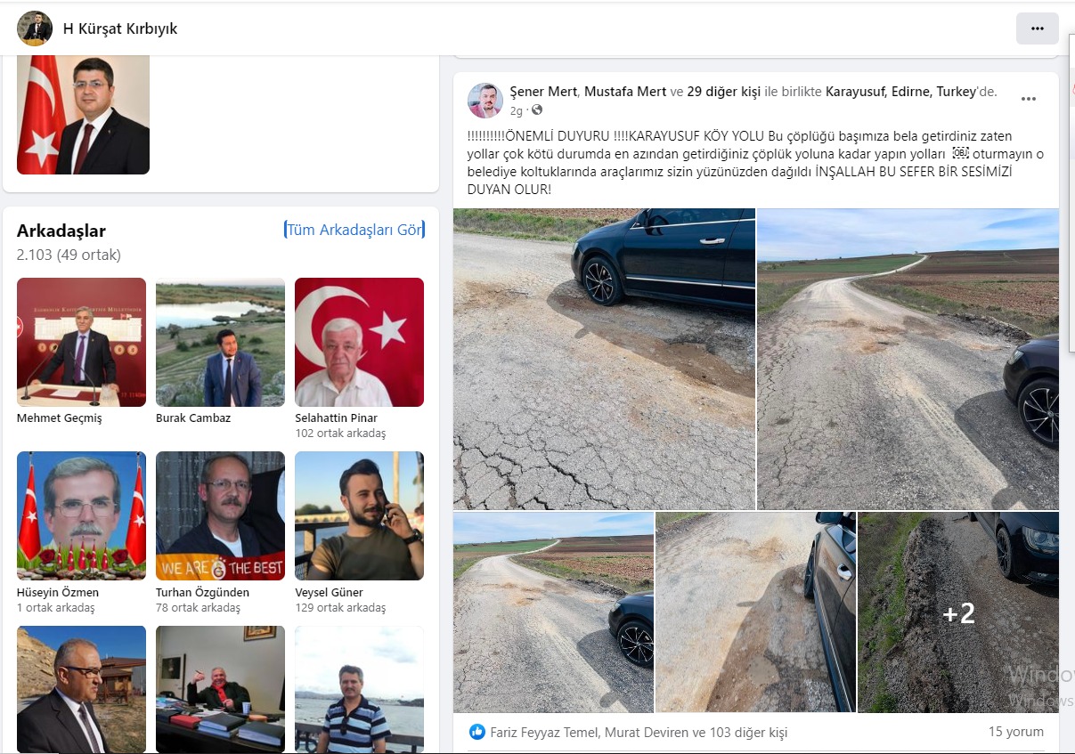Open the post's three-dot options menu
The width and height of the screenshot is (1075, 754).
click(x=1028, y=99)
